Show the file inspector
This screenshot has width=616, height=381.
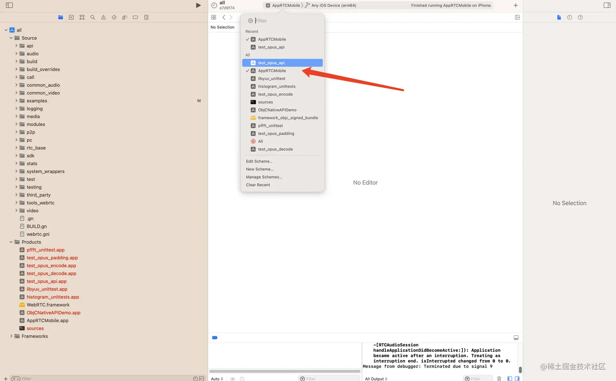pyautogui.click(x=559, y=17)
